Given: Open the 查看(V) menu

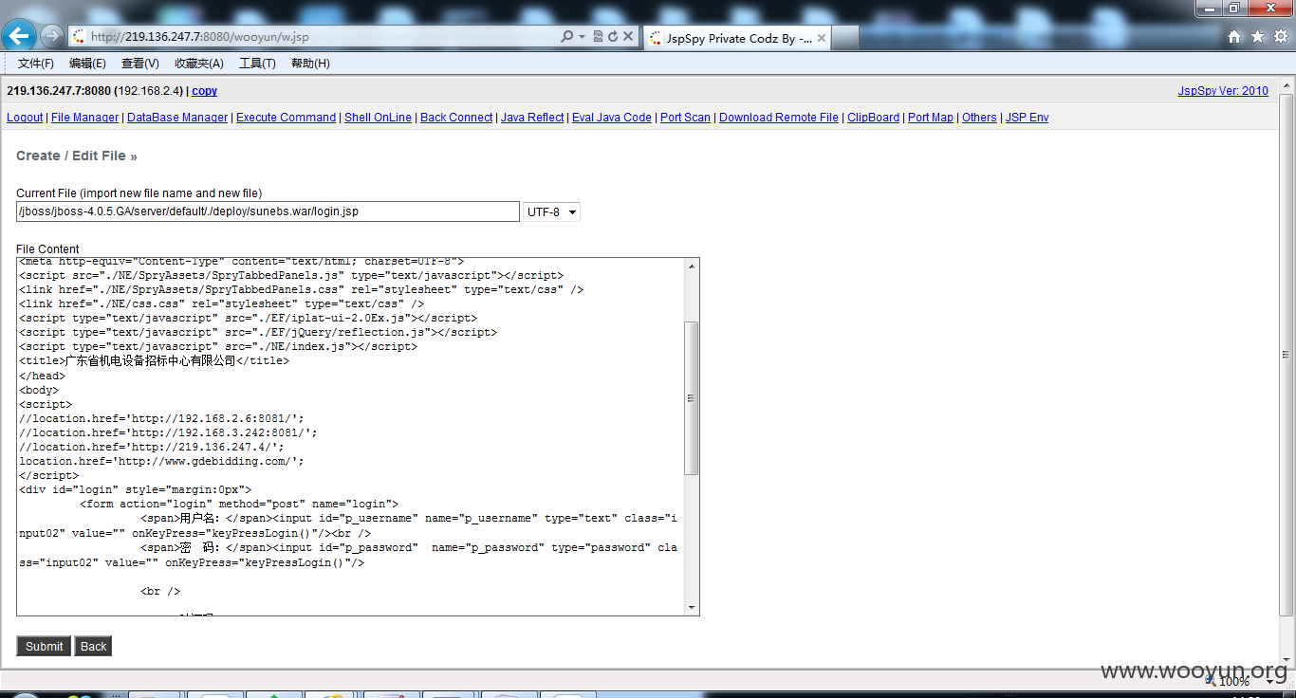Looking at the screenshot, I should [140, 64].
